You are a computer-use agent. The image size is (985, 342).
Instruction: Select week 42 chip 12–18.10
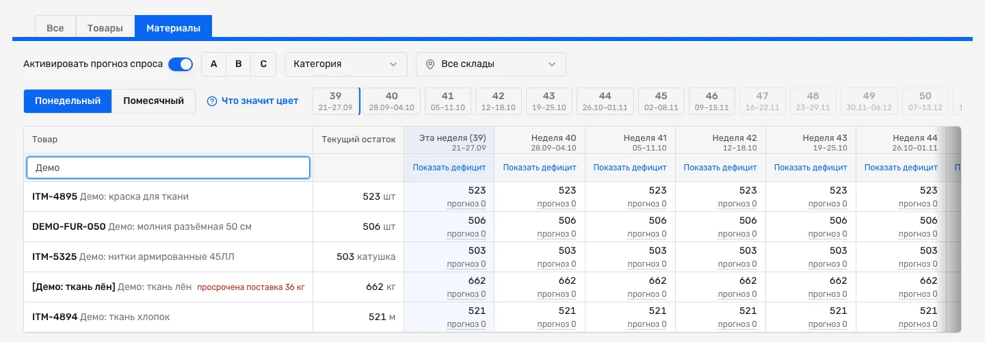tap(499, 101)
